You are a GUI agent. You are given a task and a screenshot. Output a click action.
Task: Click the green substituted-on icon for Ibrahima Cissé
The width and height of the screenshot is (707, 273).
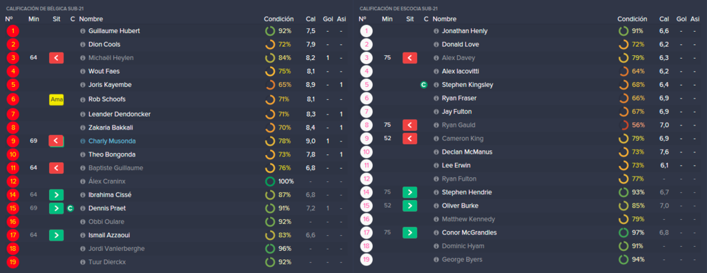(x=57, y=194)
